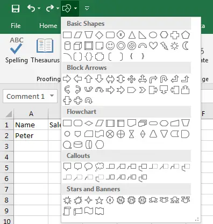This screenshot has width=213, height=224.
Task: Select the Oval Callout shape
Action: (x=88, y=167)
